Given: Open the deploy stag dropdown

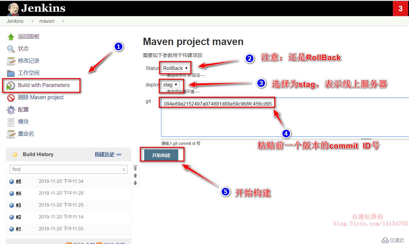Looking at the screenshot, I should pyautogui.click(x=170, y=85).
